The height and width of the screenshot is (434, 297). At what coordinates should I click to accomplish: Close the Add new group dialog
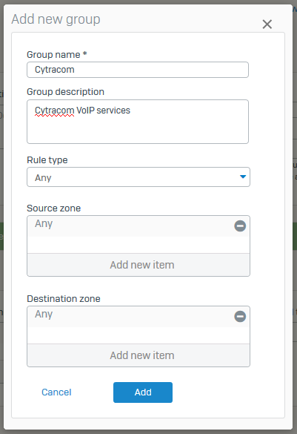tap(267, 24)
